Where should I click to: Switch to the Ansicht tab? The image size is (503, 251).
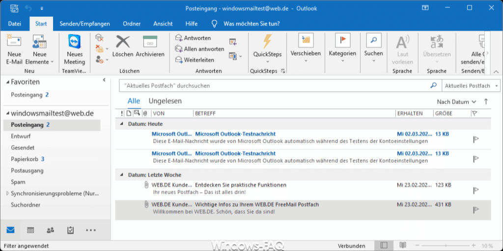[x=163, y=24]
